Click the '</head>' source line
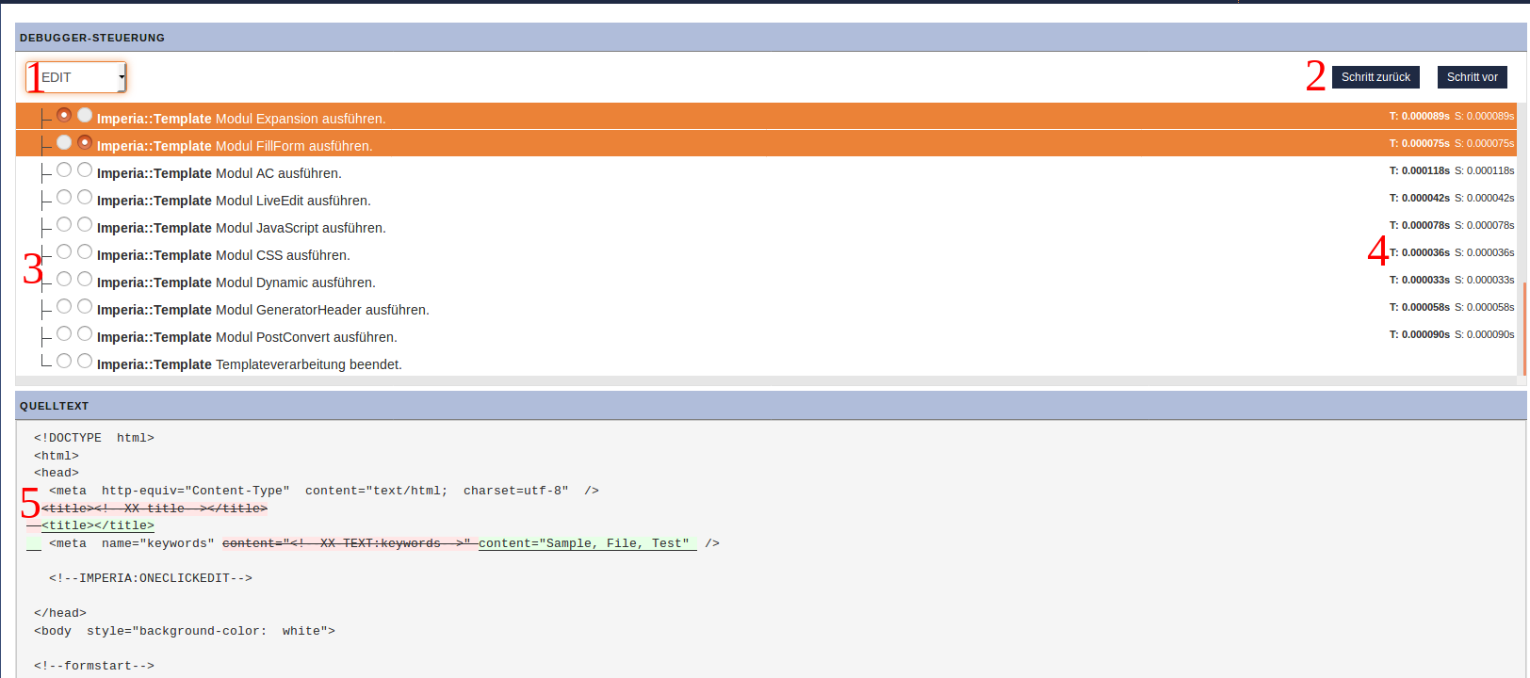The width and height of the screenshot is (1530, 678). [x=60, y=613]
